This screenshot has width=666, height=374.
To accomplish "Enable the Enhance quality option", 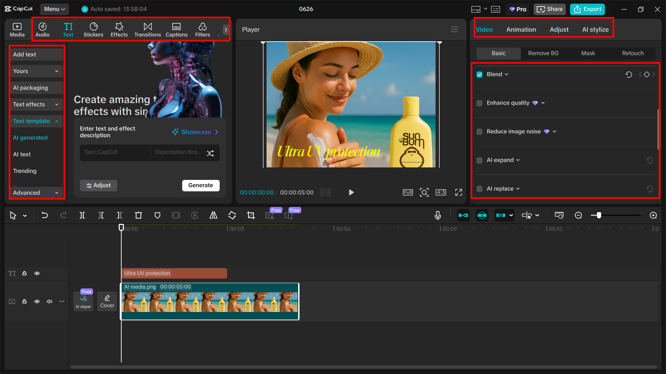I will 479,103.
